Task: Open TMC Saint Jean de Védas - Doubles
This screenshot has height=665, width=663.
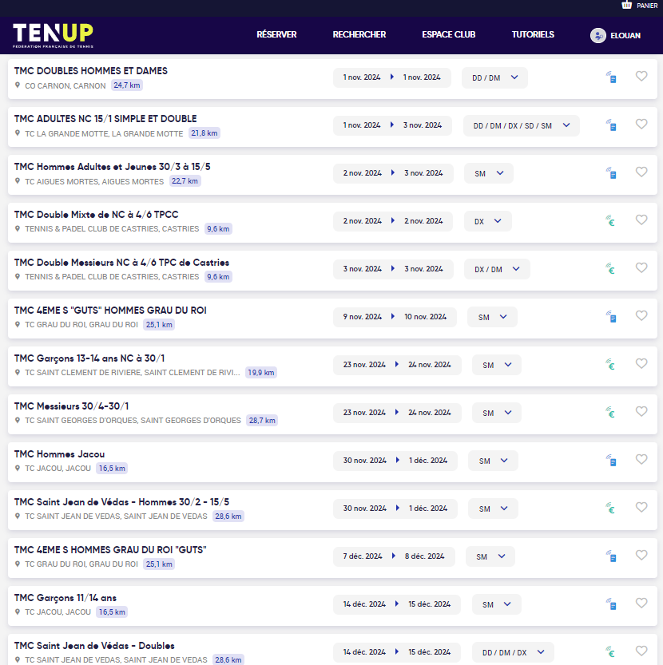Action: click(94, 646)
